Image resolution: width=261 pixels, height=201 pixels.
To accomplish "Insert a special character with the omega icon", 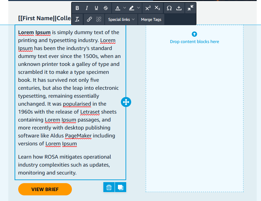I will (169, 8).
